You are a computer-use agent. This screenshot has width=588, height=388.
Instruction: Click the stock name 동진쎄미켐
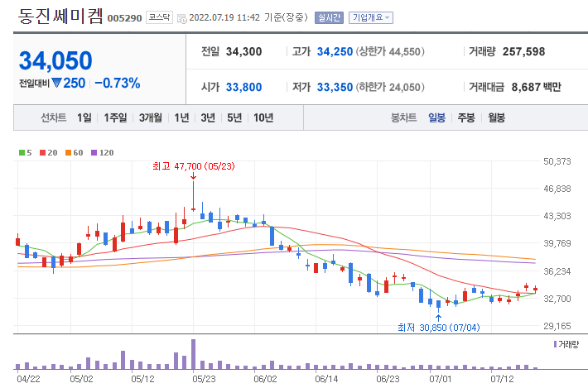click(x=60, y=16)
